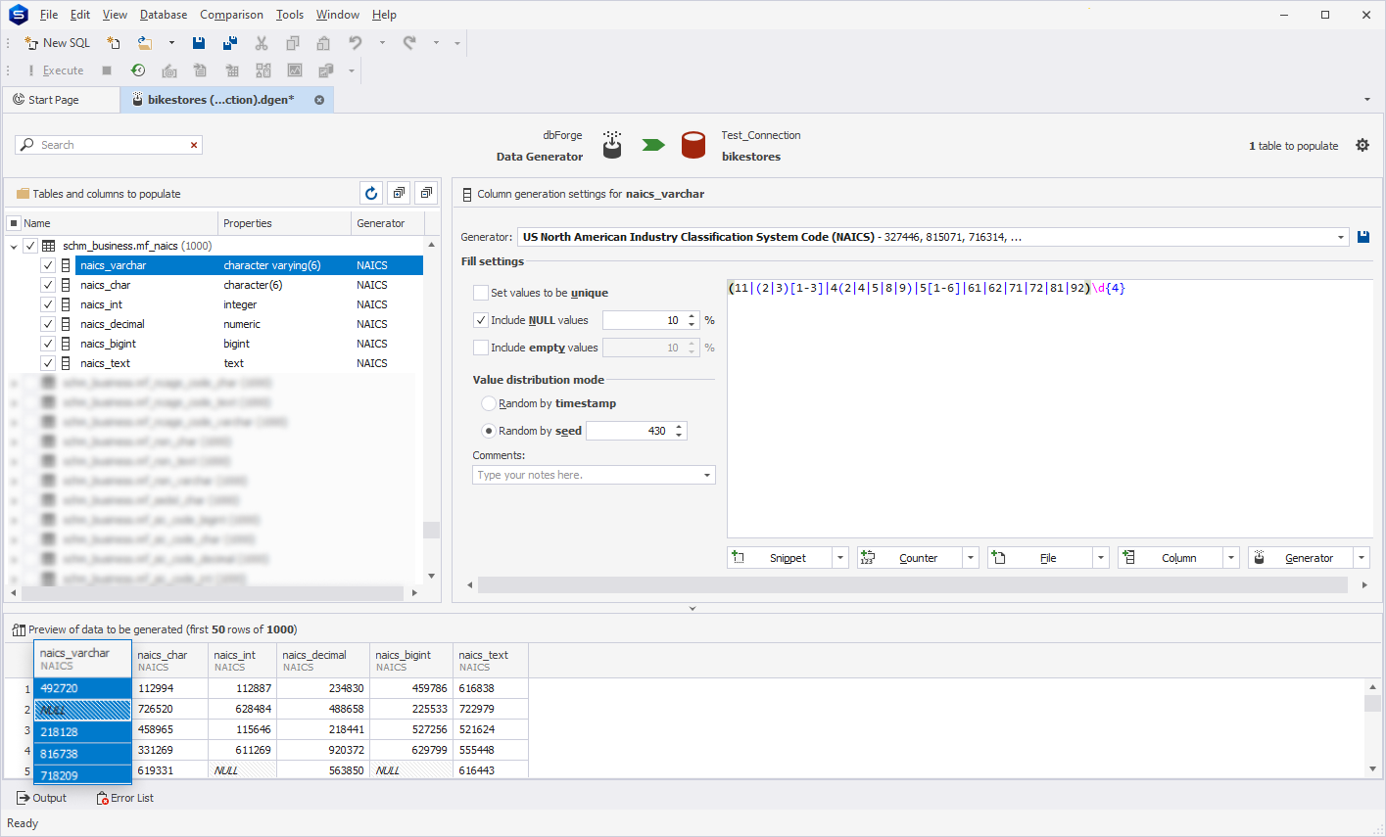The height and width of the screenshot is (837, 1386).
Task: Click the schema compare icon in the second toolbar
Action: (263, 70)
